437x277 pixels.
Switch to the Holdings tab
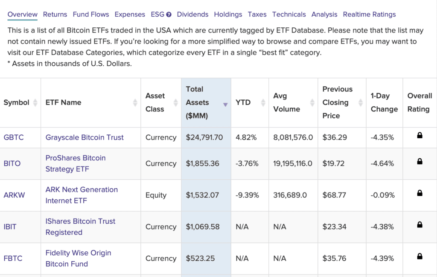pyautogui.click(x=228, y=14)
